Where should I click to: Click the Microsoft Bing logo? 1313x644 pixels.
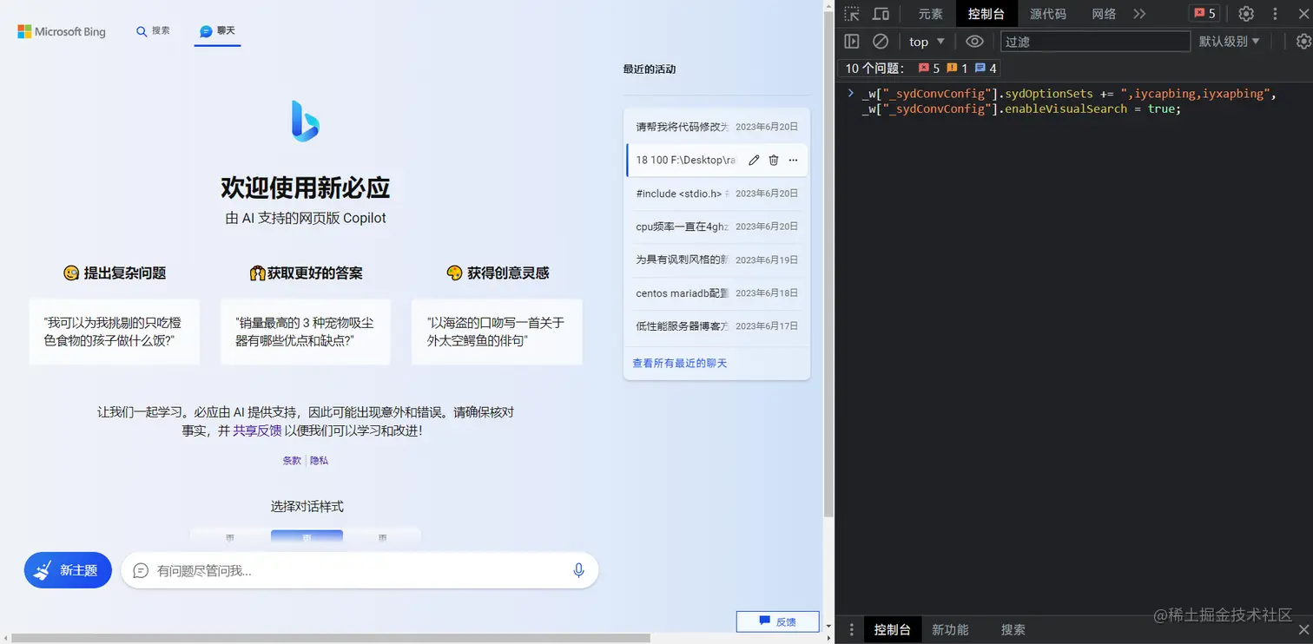coord(62,31)
